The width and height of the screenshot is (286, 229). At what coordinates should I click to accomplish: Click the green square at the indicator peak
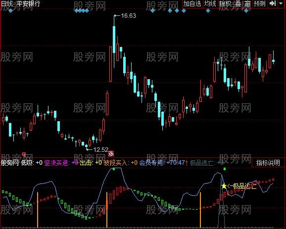114,169
